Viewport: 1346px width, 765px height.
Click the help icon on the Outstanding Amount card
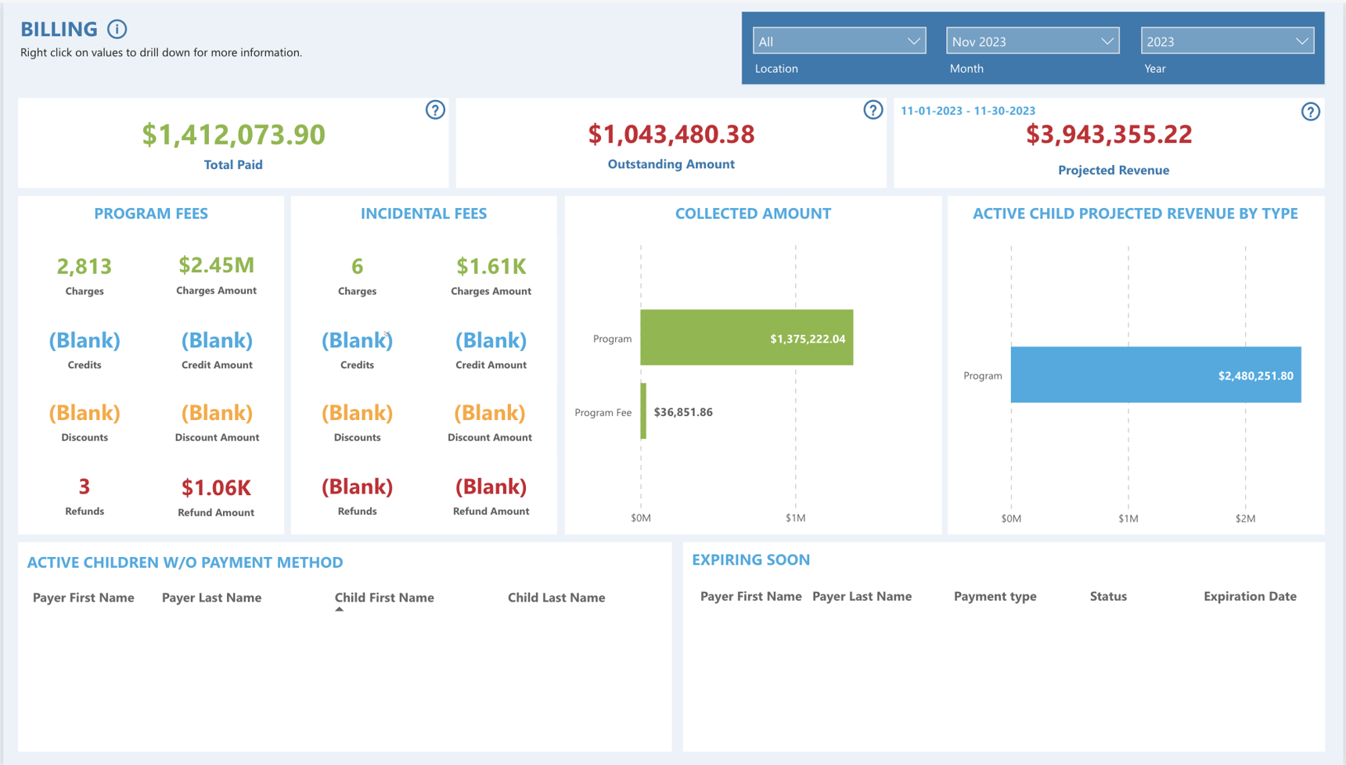[x=873, y=110]
